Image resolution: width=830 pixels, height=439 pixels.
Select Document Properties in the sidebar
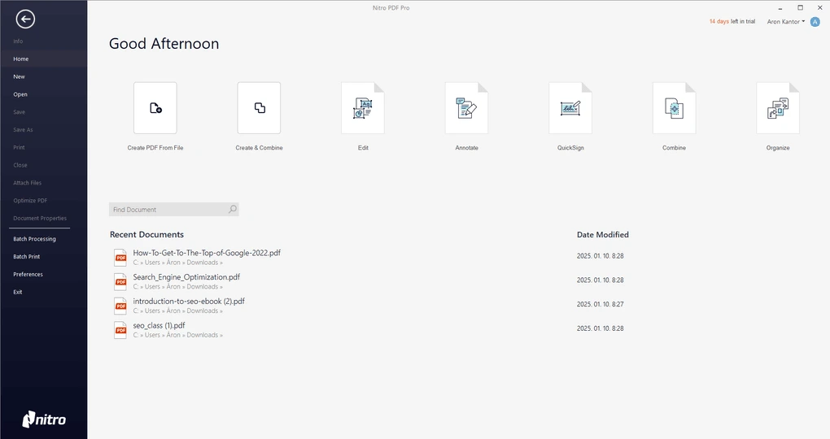[x=40, y=219]
